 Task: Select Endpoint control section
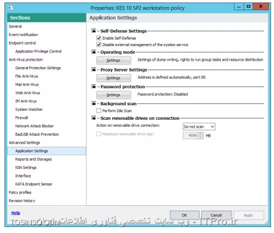click(47, 43)
